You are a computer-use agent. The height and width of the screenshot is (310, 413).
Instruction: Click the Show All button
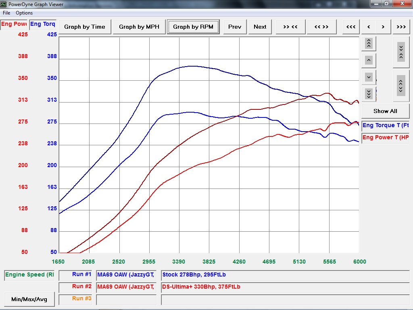[x=385, y=111]
